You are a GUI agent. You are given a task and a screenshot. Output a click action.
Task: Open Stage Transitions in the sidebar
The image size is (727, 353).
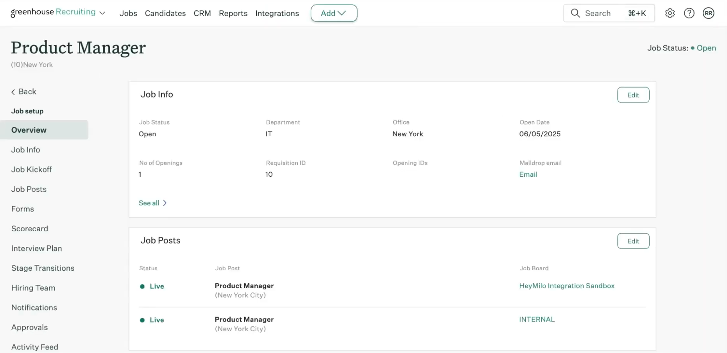(x=43, y=268)
